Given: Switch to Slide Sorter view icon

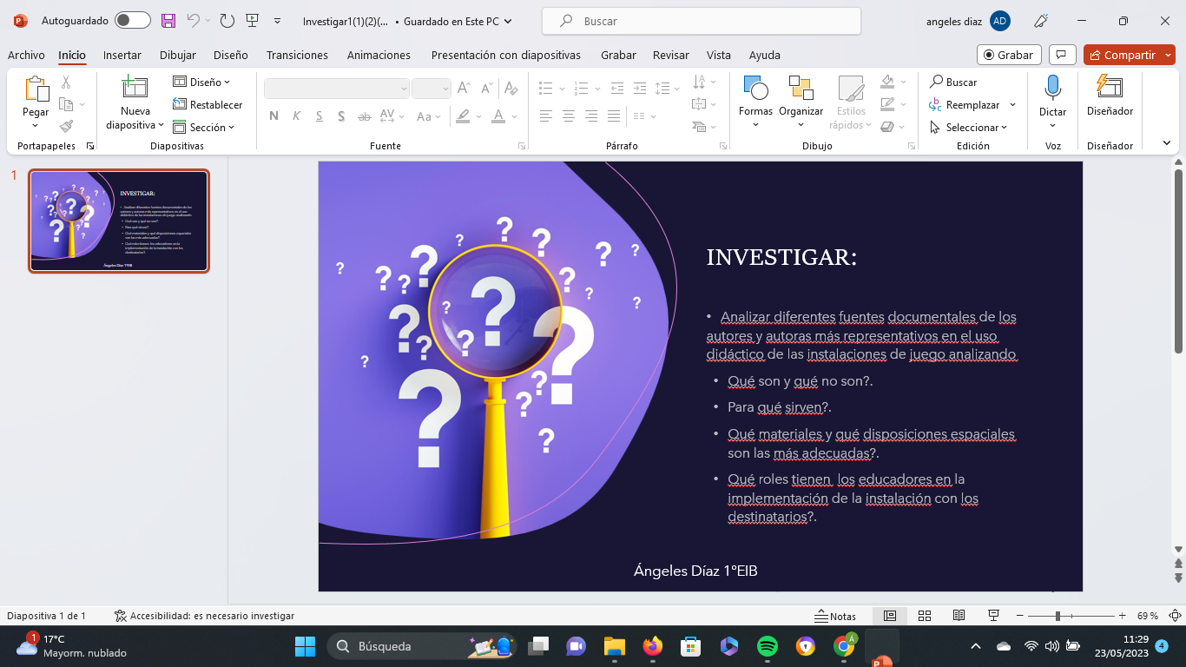Looking at the screenshot, I should coord(925,616).
